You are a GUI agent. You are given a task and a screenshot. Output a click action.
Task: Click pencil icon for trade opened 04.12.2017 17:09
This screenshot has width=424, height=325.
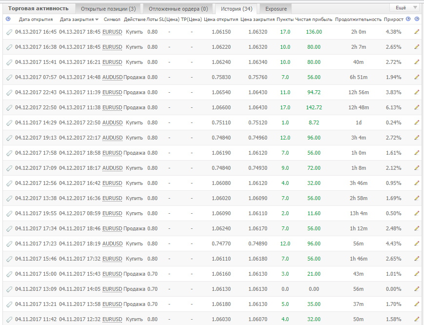(x=417, y=168)
